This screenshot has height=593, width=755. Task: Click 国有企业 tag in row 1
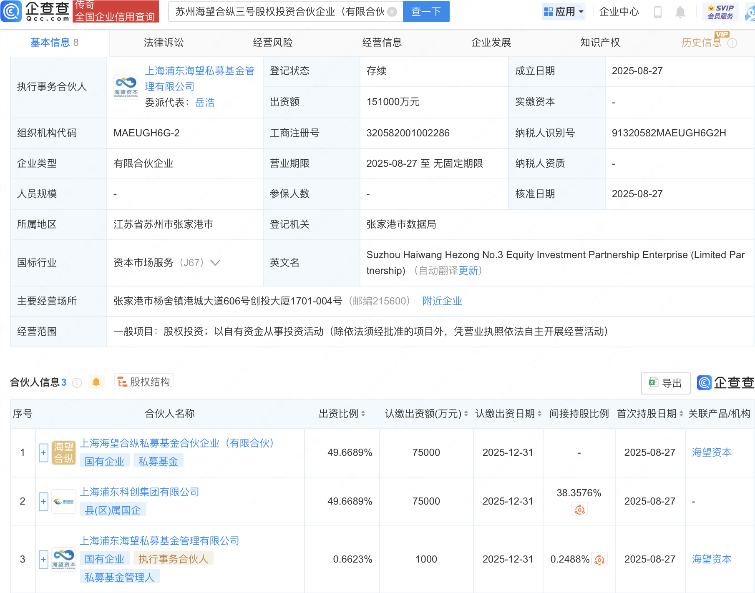105,462
